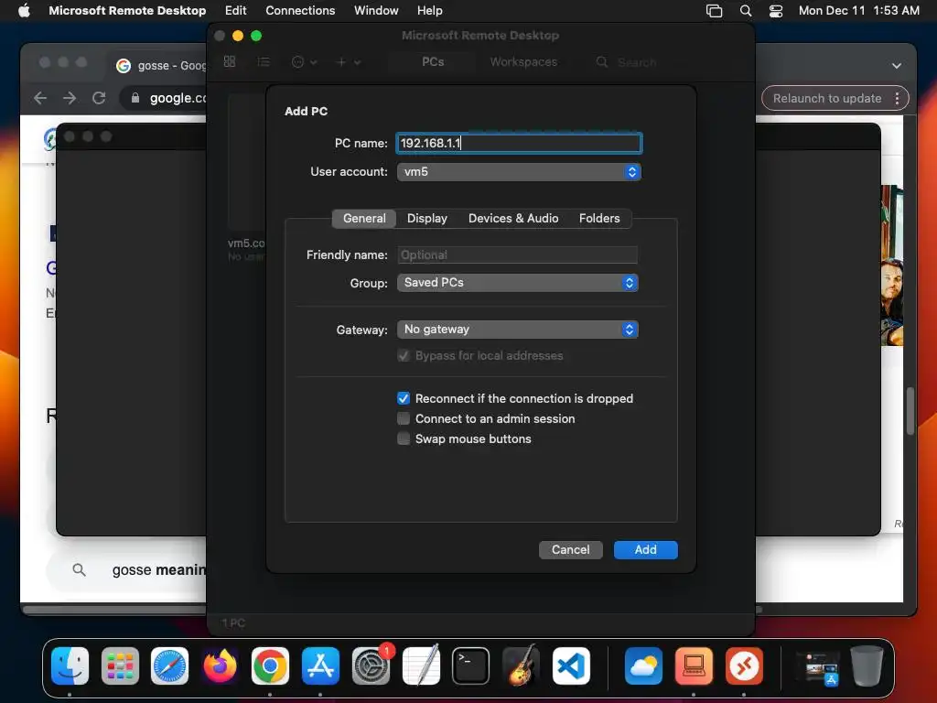Open Control Center in menu bar
Screen dimensions: 937x703
click(x=776, y=10)
